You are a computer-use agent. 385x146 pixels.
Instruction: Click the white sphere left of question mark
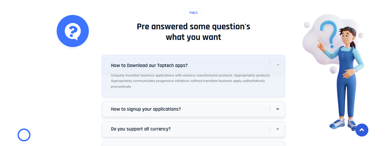pyautogui.click(x=307, y=25)
